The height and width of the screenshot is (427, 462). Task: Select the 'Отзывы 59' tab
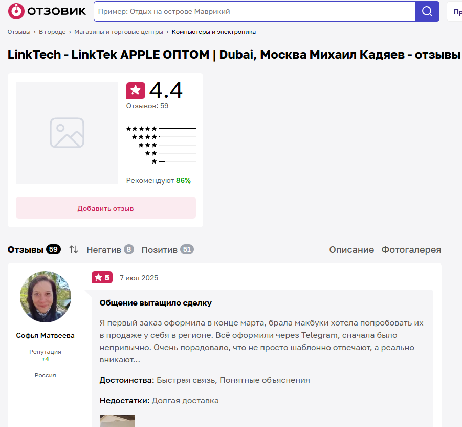coord(34,250)
